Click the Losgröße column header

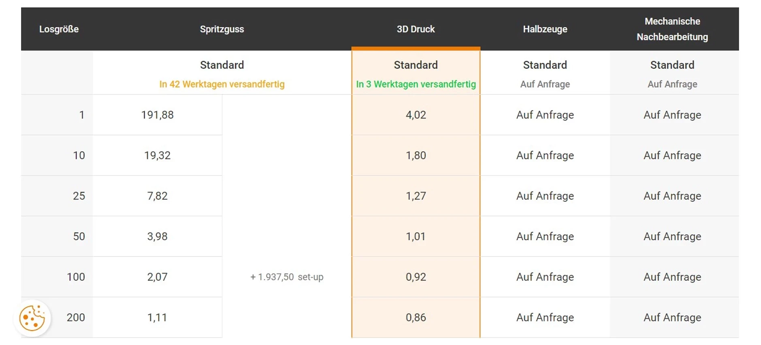pyautogui.click(x=59, y=29)
